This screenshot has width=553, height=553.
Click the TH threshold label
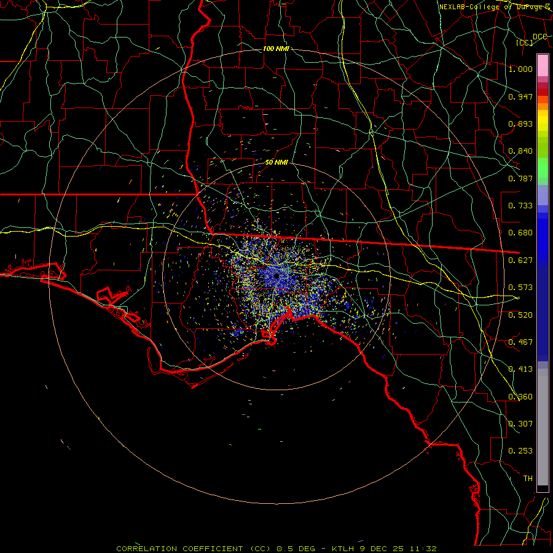(528, 479)
